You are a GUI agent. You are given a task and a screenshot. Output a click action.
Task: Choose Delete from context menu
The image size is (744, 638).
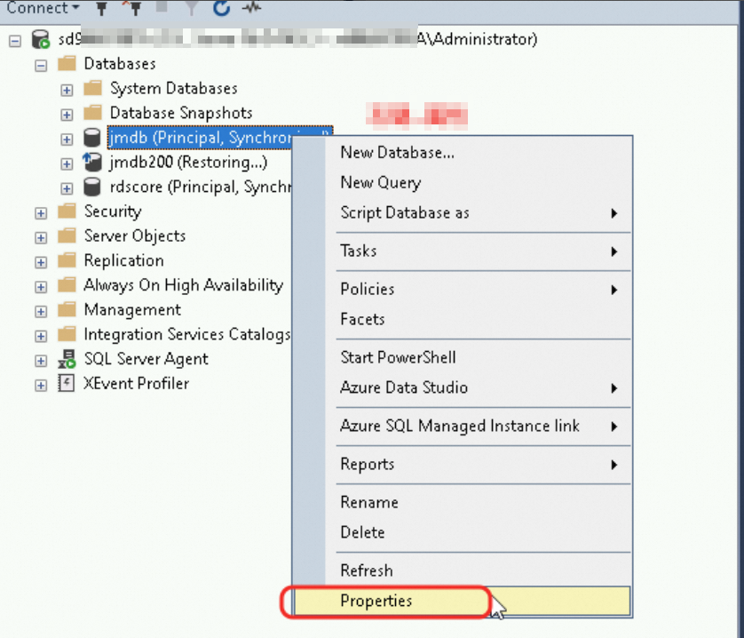click(x=461, y=532)
